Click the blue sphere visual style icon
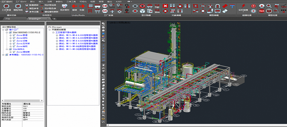Image resolution: width=287 pixels, height=127 pixels. [x=103, y=34]
